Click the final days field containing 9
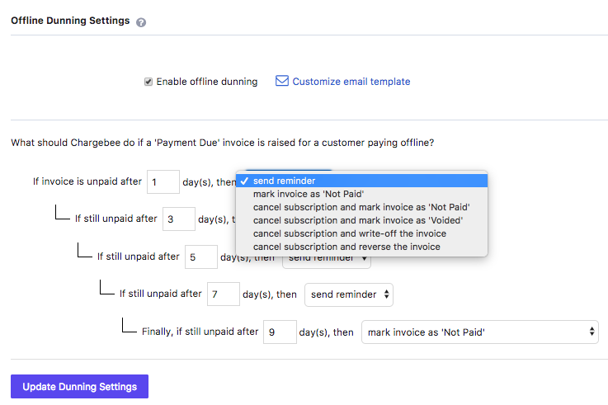This screenshot has height=405, width=608. click(x=280, y=332)
